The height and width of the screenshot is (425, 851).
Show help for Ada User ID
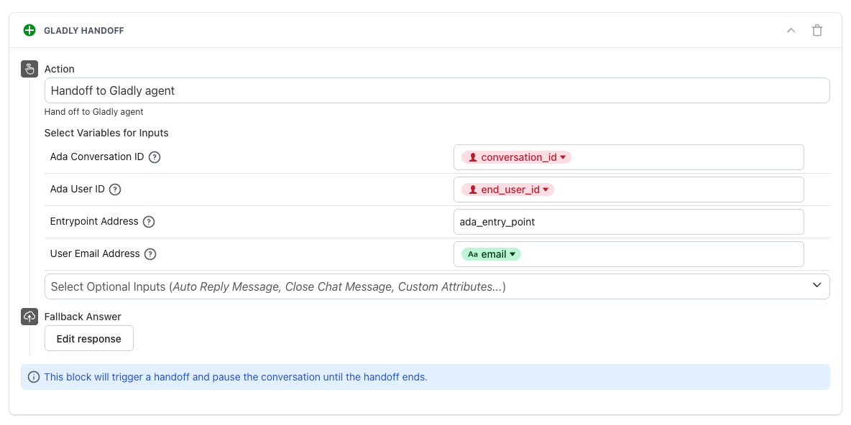(x=115, y=190)
